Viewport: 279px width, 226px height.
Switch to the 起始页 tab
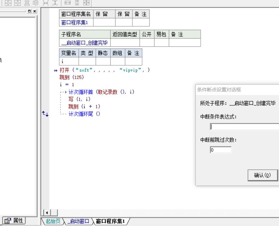[x=53, y=221]
